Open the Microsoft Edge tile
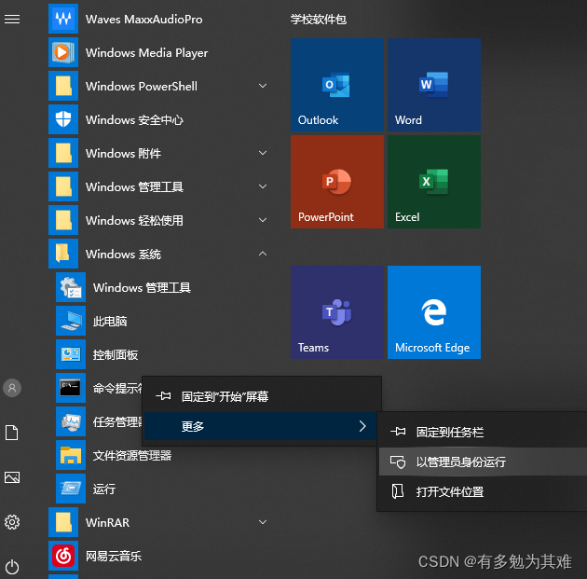The image size is (587, 579). 434,312
